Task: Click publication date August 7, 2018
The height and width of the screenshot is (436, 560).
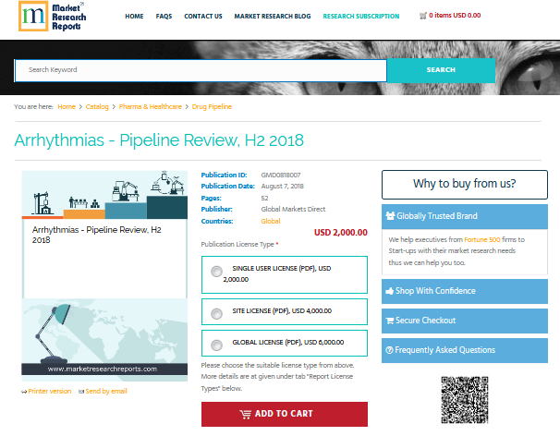Action: pos(282,186)
